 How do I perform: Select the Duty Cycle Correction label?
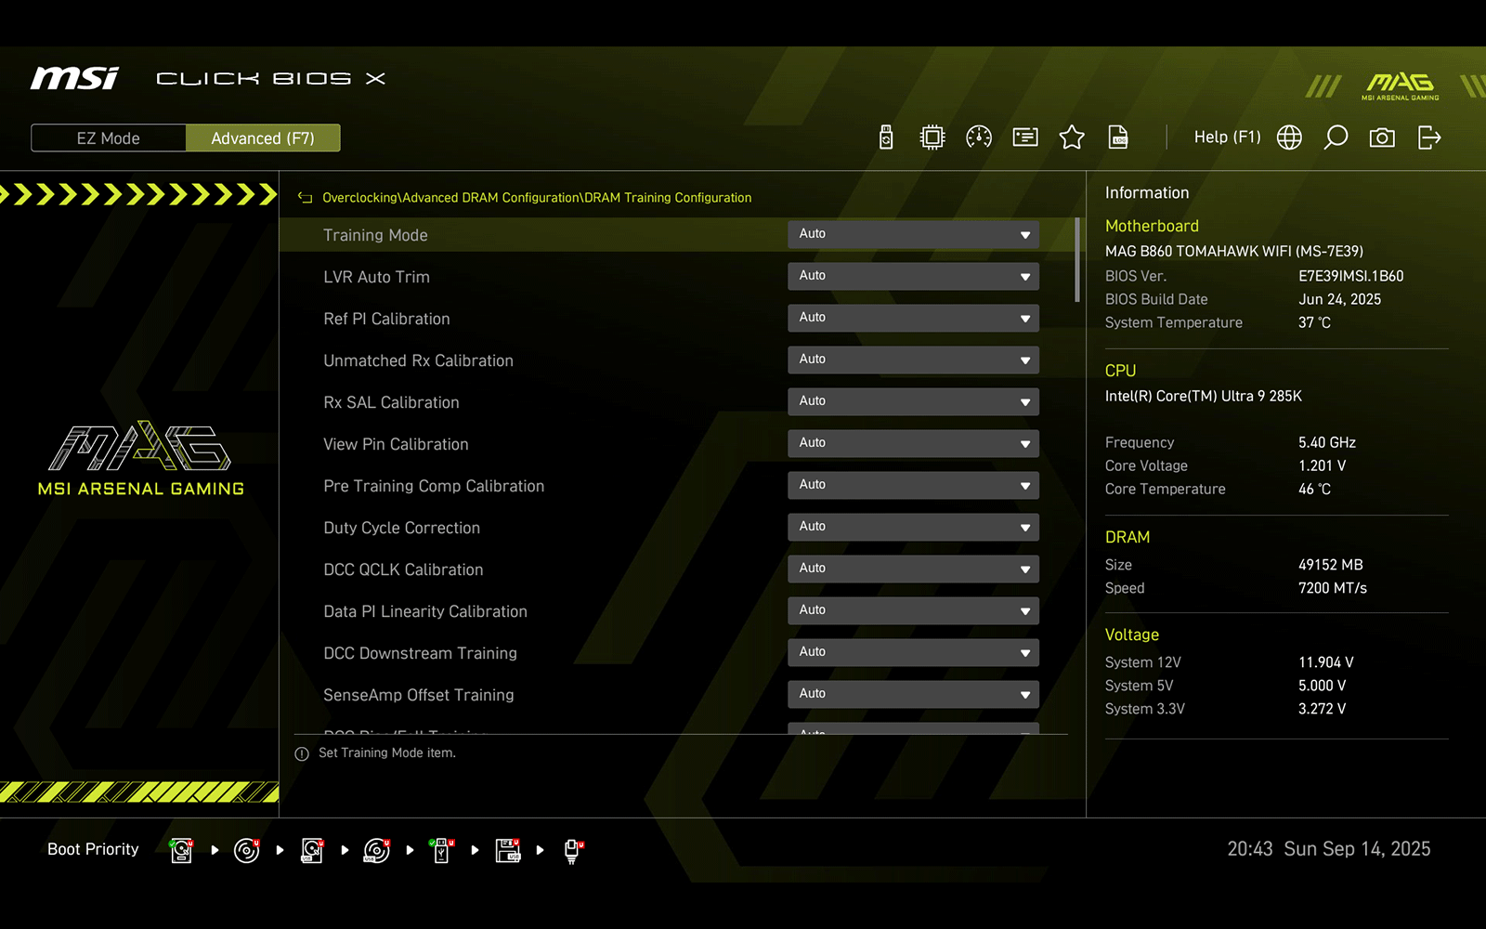pos(401,528)
